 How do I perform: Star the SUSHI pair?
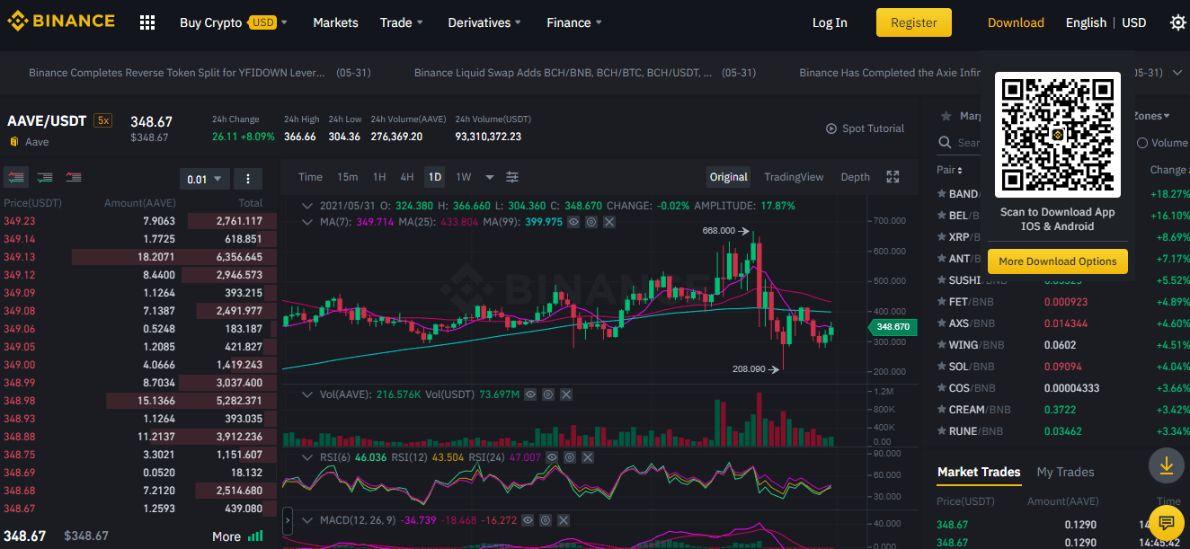click(x=942, y=280)
